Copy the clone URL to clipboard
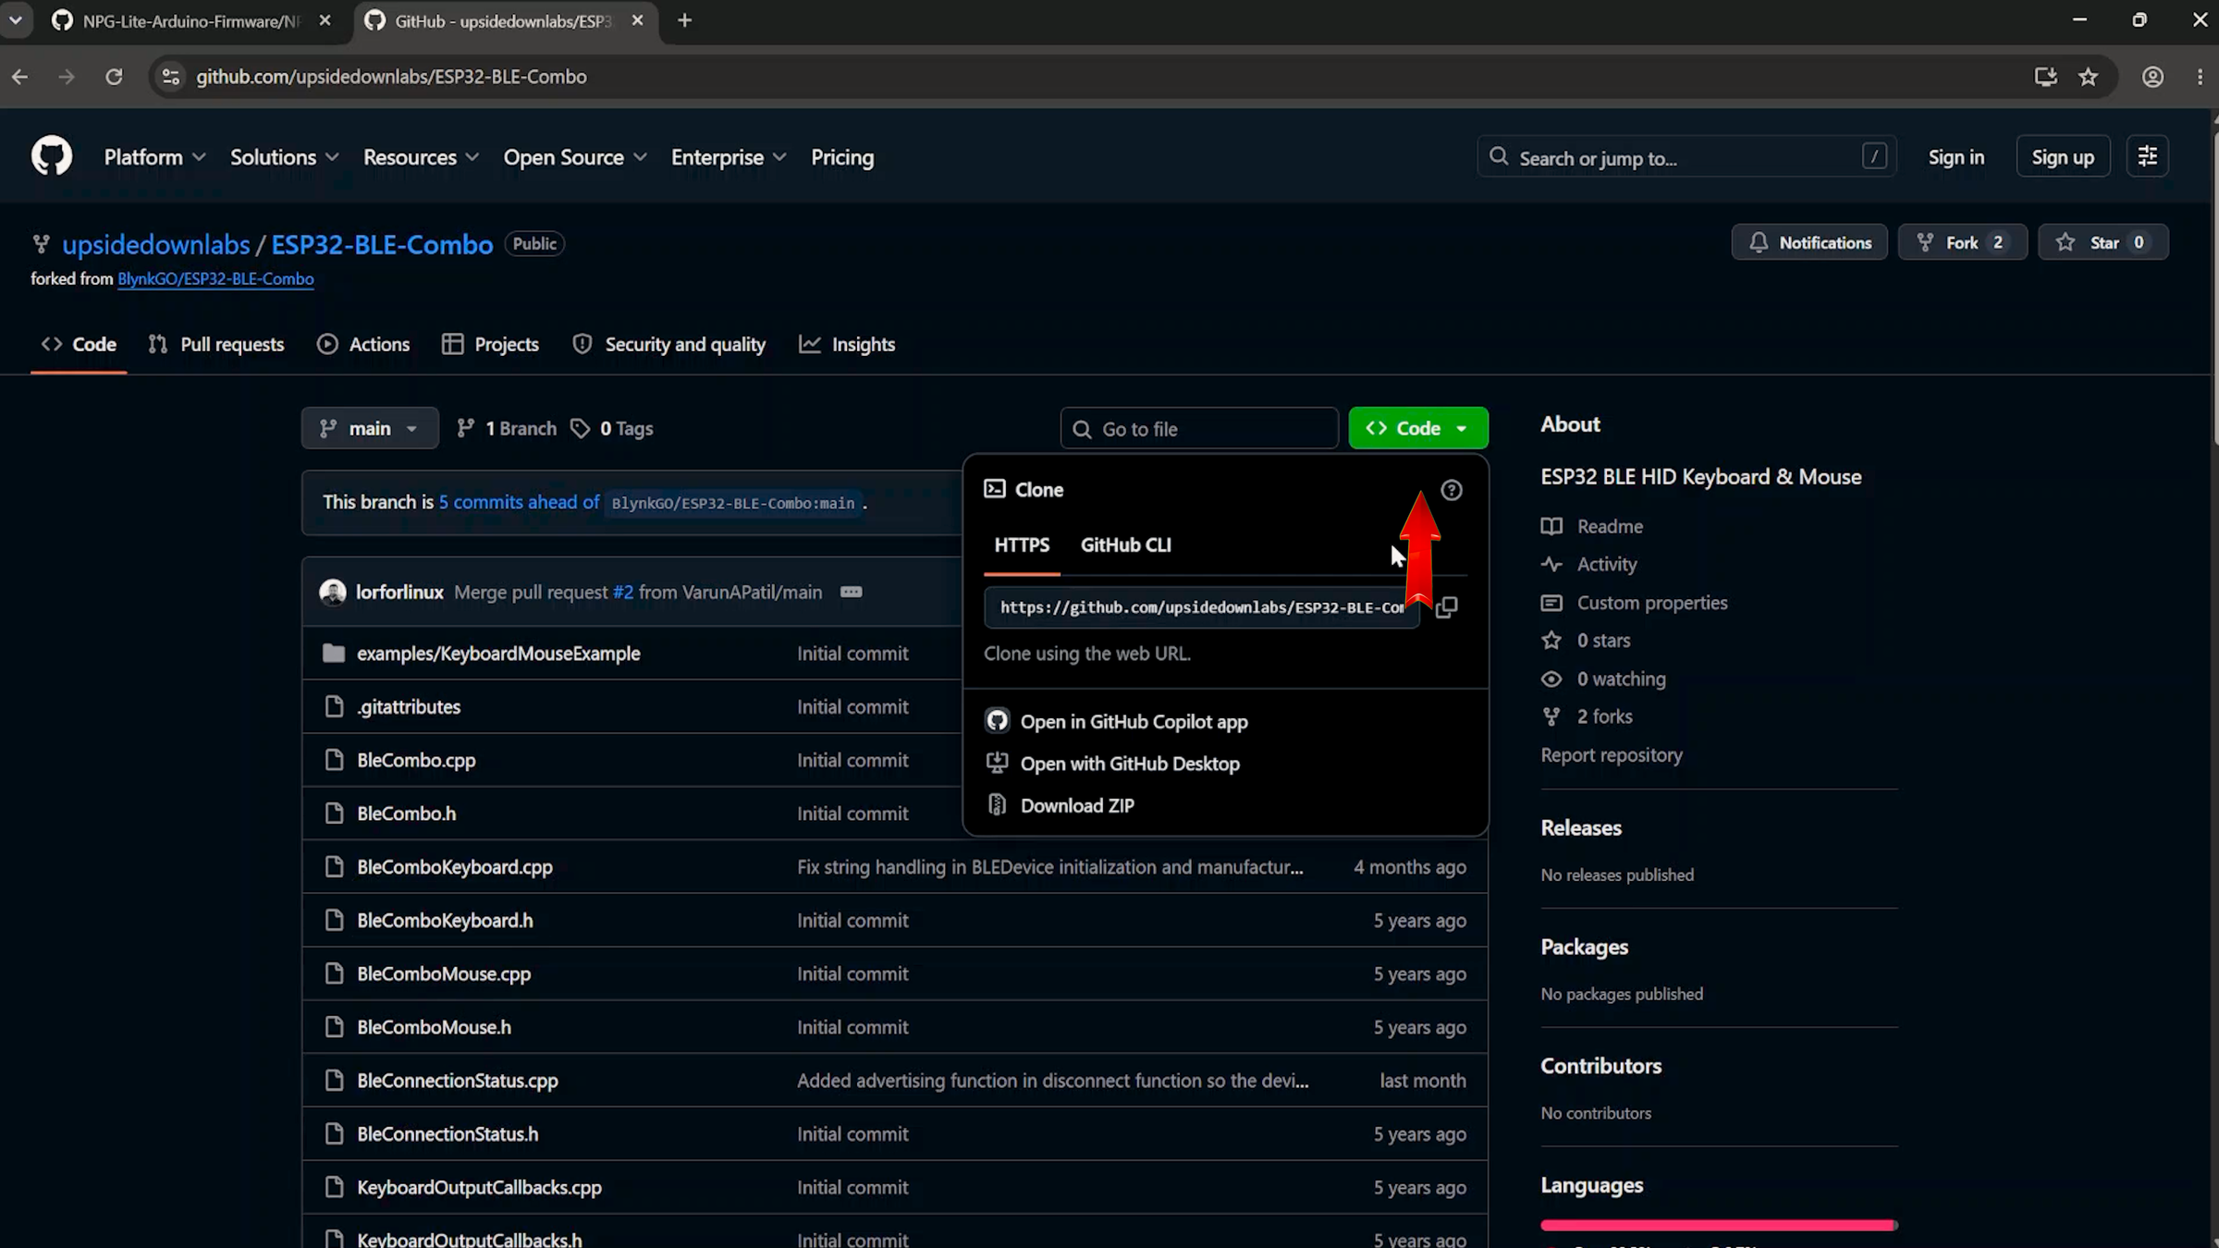Screen dimensions: 2219x1248 (x=1447, y=607)
